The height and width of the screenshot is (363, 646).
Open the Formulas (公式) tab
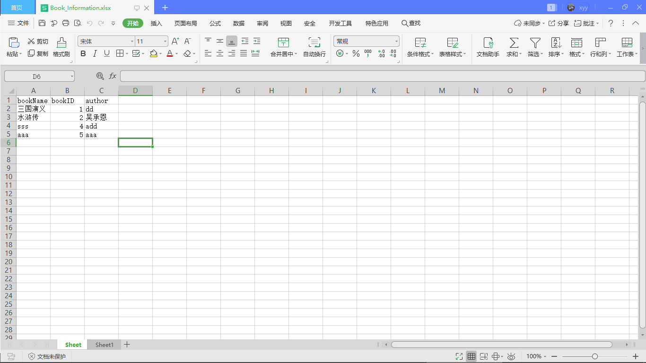[x=215, y=23]
